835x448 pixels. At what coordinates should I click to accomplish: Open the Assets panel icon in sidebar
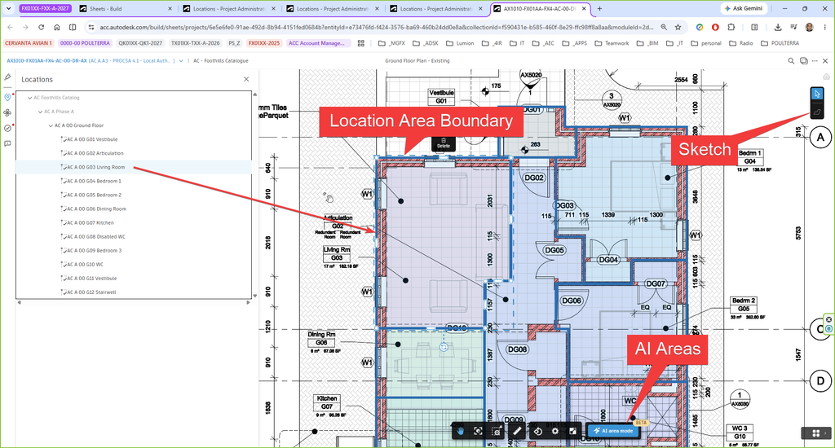click(7, 112)
